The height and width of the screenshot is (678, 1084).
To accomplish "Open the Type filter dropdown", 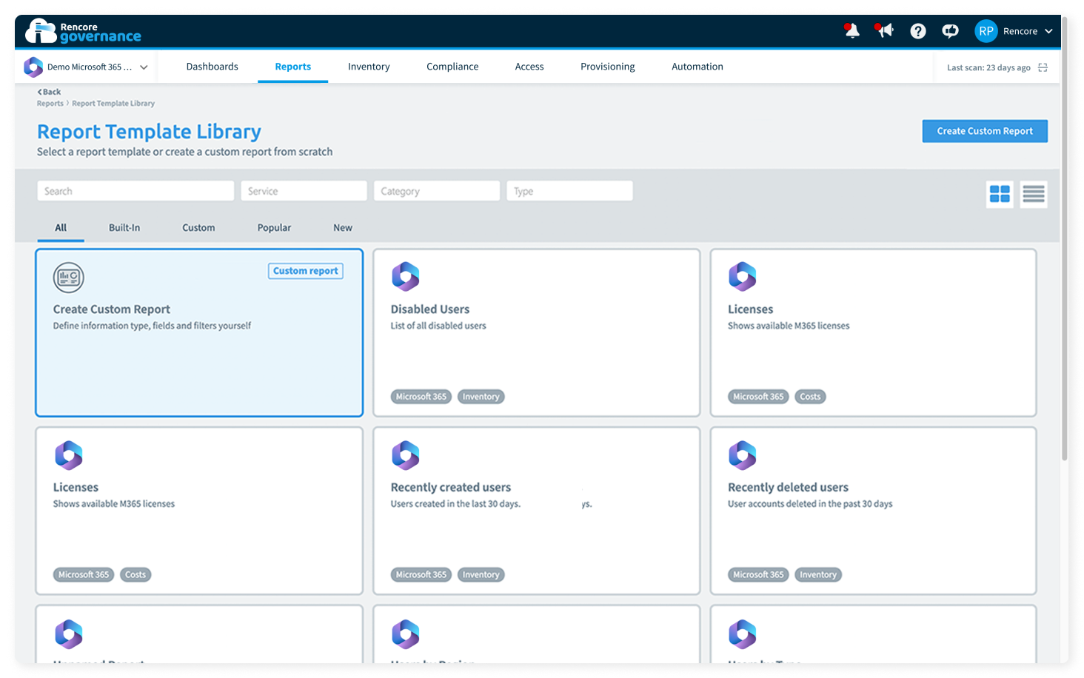I will 569,191.
